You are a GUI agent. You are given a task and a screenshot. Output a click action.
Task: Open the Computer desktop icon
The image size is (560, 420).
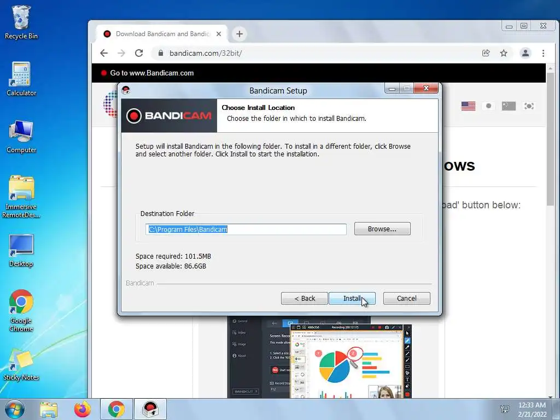[x=21, y=136]
